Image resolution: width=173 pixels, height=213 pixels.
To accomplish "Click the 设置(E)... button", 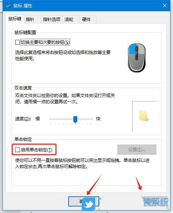I will 137,150.
